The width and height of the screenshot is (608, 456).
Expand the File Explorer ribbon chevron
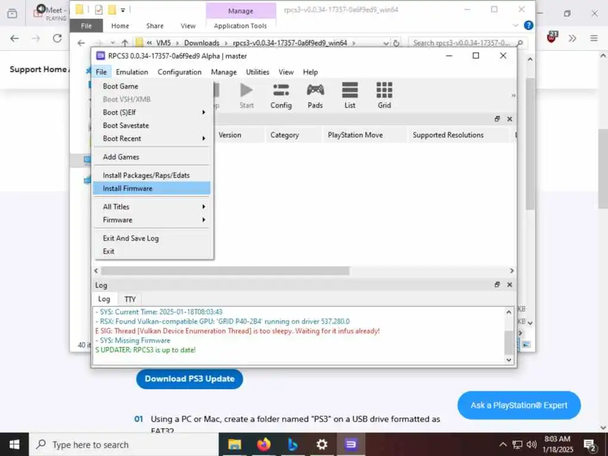point(515,26)
